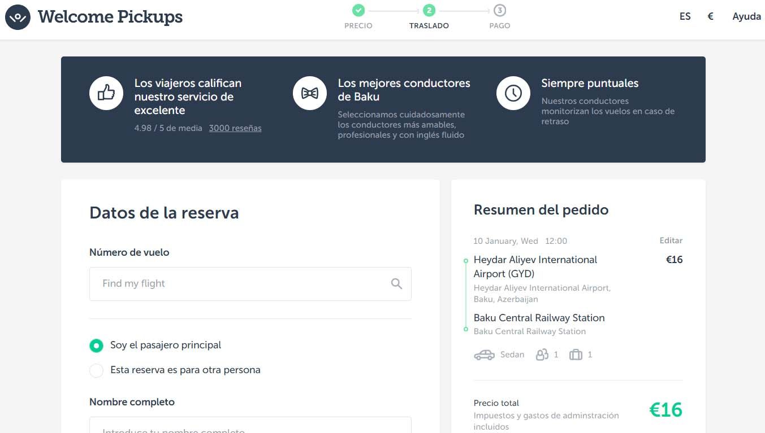Click the 10 January, Wed date
The width and height of the screenshot is (765, 433).
(505, 241)
